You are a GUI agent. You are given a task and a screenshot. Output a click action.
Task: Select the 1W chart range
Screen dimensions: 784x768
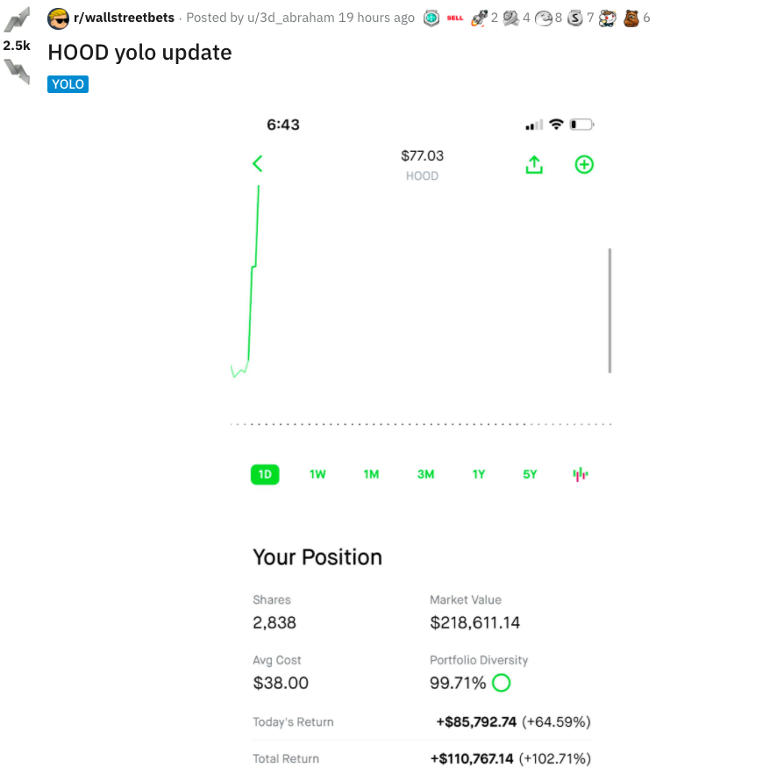click(x=317, y=474)
